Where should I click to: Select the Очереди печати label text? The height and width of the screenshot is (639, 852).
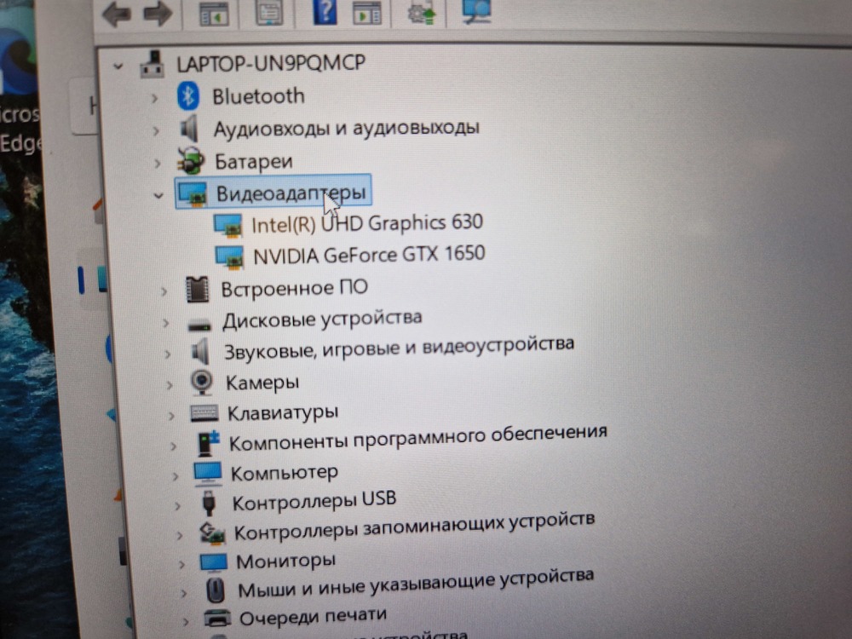tap(313, 617)
